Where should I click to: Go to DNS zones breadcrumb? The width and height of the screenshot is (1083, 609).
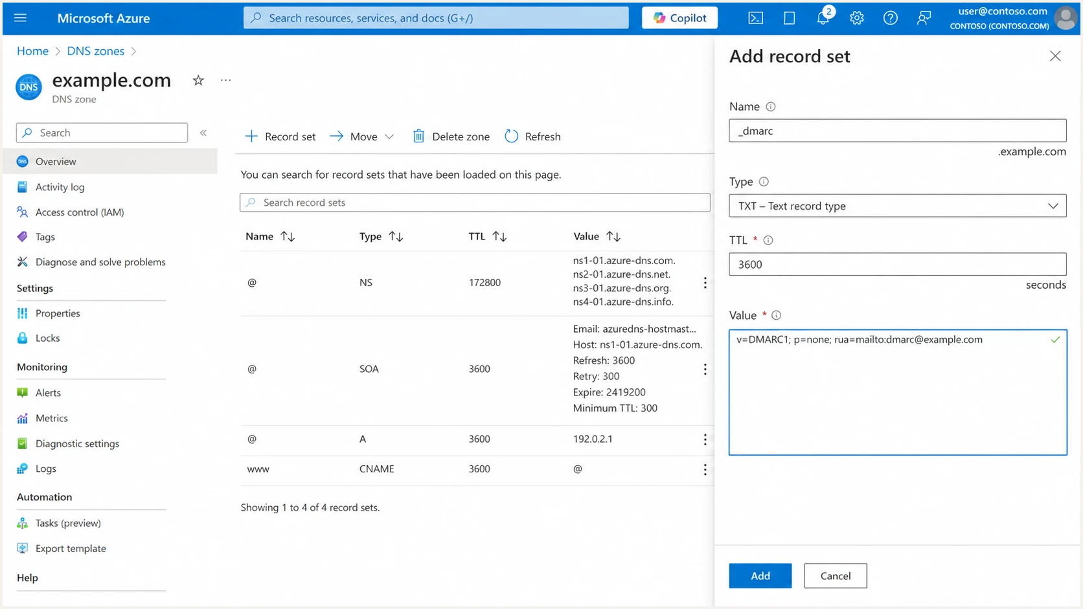95,51
